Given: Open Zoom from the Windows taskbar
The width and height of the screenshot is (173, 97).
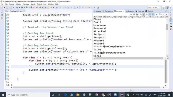Looking at the screenshot, I should pyautogui.click(x=115, y=95).
